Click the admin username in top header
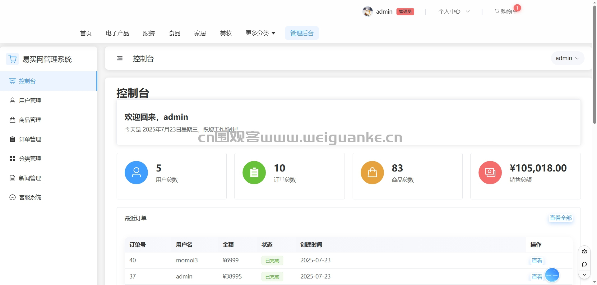597x285 pixels. click(x=384, y=11)
